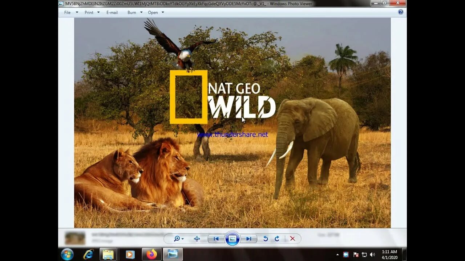Click the Nat Geo Wild image

pos(232,123)
